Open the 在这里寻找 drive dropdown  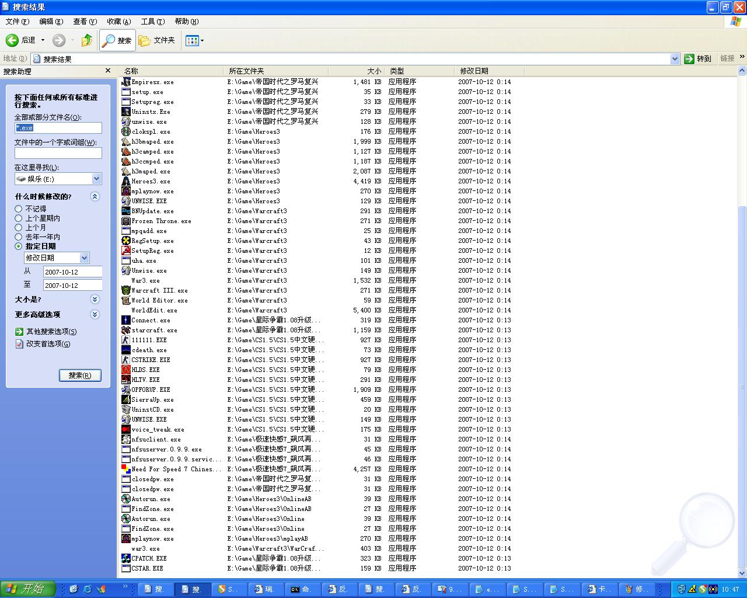(x=96, y=179)
